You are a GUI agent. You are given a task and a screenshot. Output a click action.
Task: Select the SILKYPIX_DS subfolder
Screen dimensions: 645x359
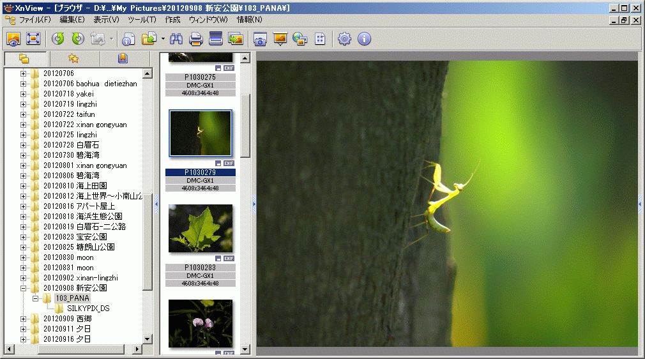(x=87, y=309)
